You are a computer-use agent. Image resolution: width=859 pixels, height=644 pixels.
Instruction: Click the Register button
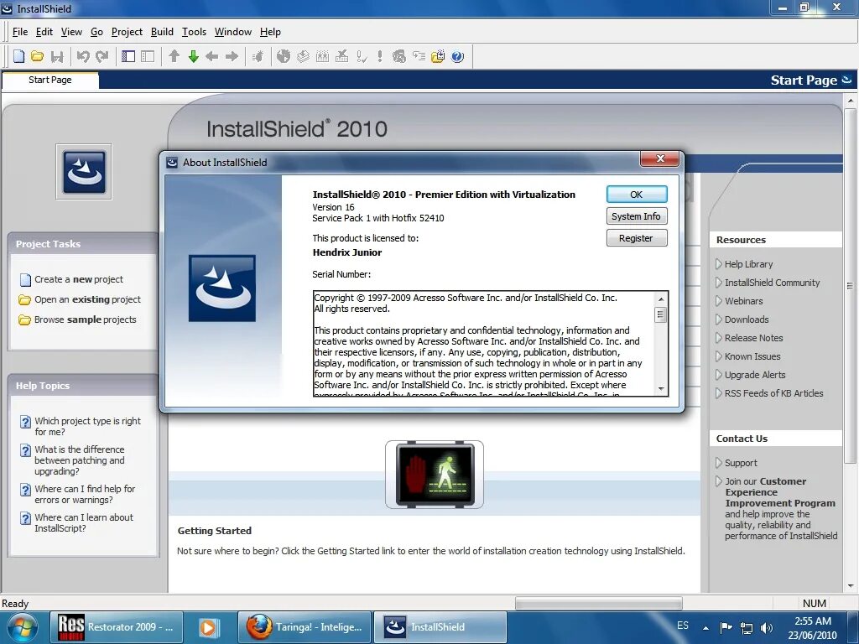pos(637,238)
